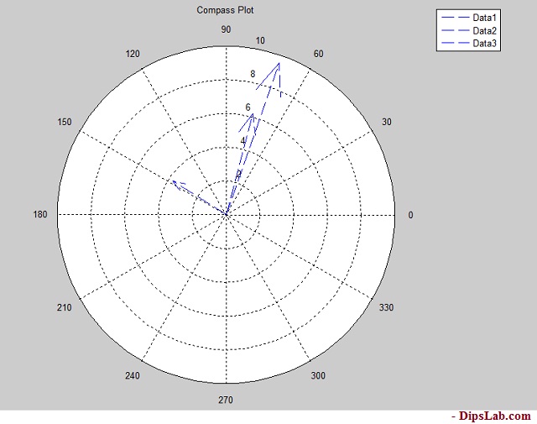Select the 0 degree axis label
The image size is (537, 424).
click(410, 215)
